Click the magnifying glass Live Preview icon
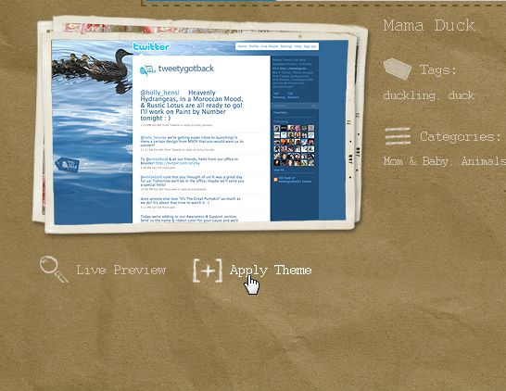This screenshot has width=506, height=391. [54, 270]
